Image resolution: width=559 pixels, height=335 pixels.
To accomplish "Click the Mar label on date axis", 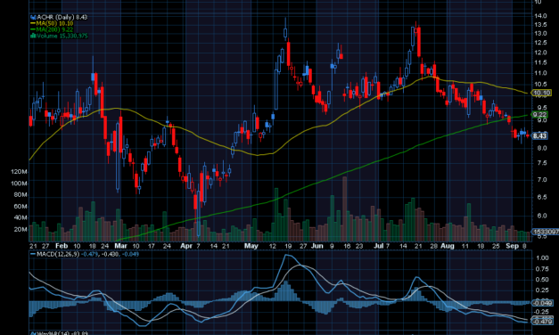I will point(121,246).
